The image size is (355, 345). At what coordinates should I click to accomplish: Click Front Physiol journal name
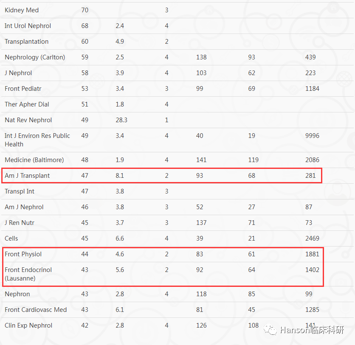[x=23, y=254]
